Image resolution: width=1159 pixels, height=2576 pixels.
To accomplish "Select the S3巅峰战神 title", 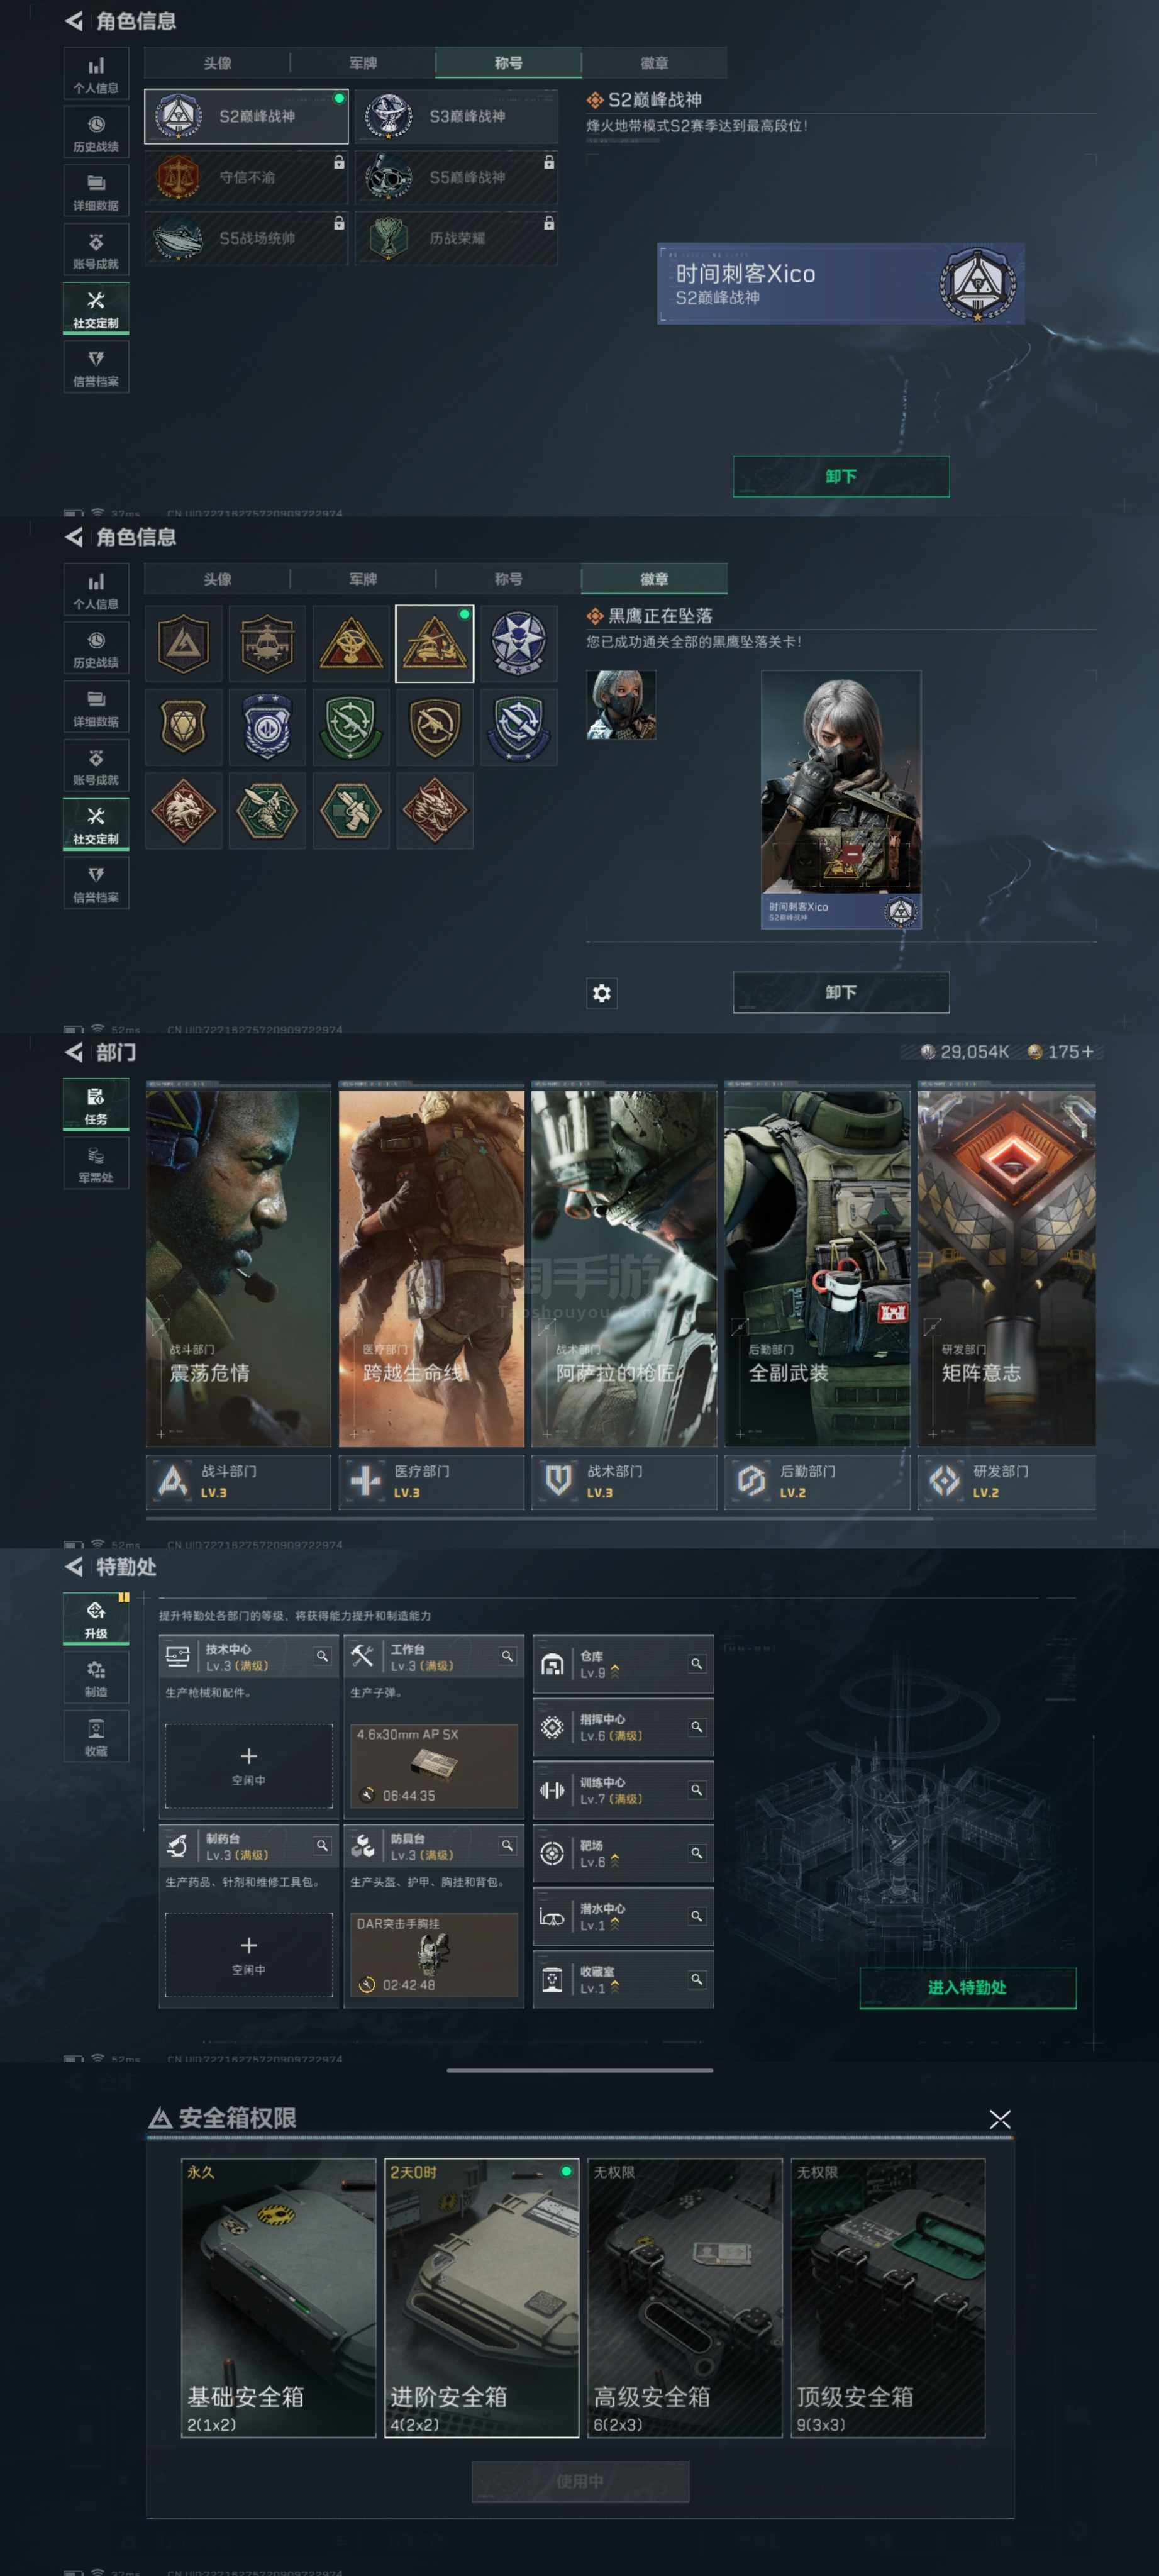I will [456, 117].
